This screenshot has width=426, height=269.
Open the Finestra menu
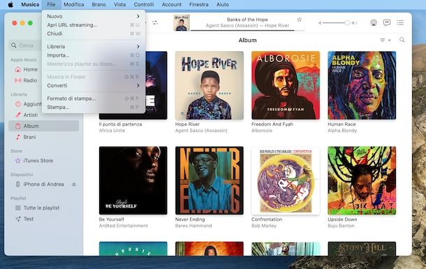click(x=199, y=5)
